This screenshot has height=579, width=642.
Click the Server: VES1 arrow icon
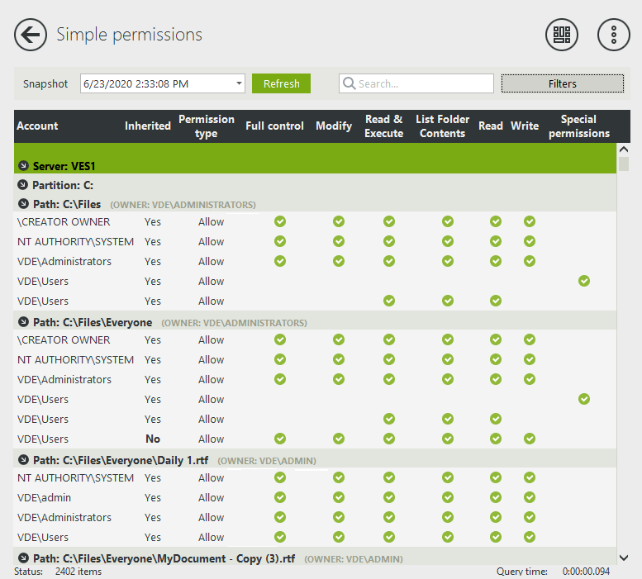point(23,166)
